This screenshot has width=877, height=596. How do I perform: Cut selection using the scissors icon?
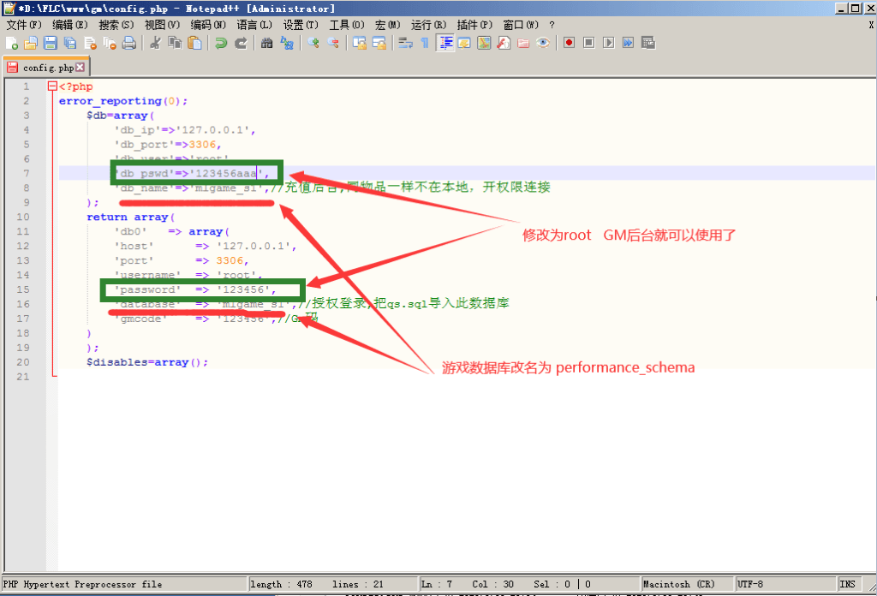coord(155,43)
